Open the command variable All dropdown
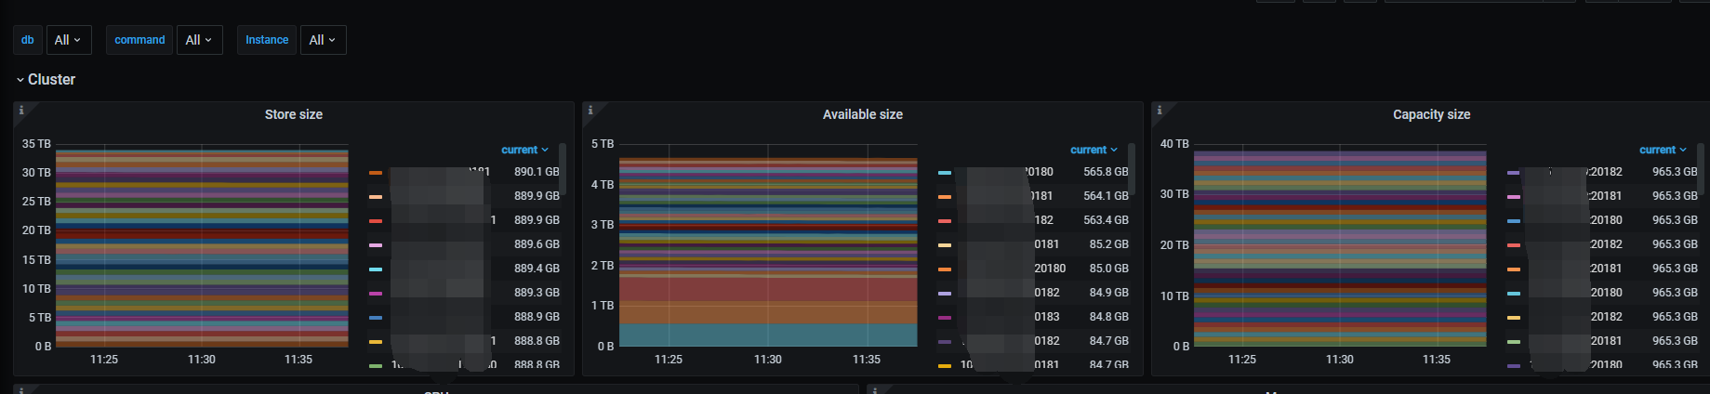This screenshot has height=394, width=1710. coord(200,40)
